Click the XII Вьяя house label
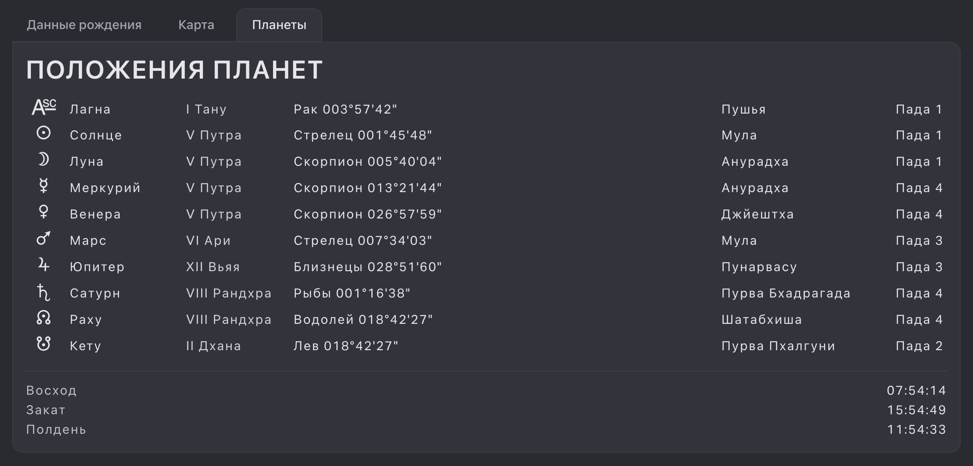 tap(213, 267)
